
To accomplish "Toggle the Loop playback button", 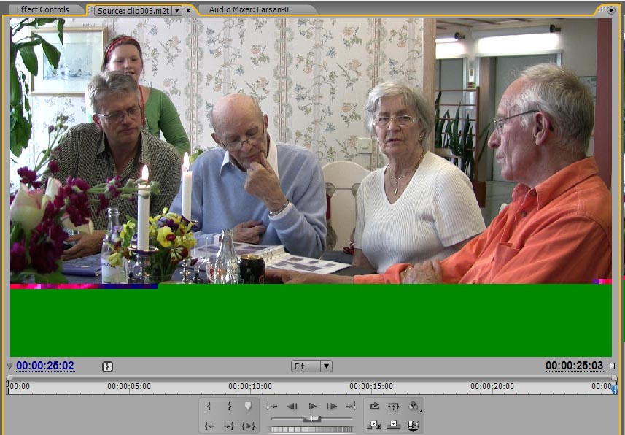I will [374, 407].
